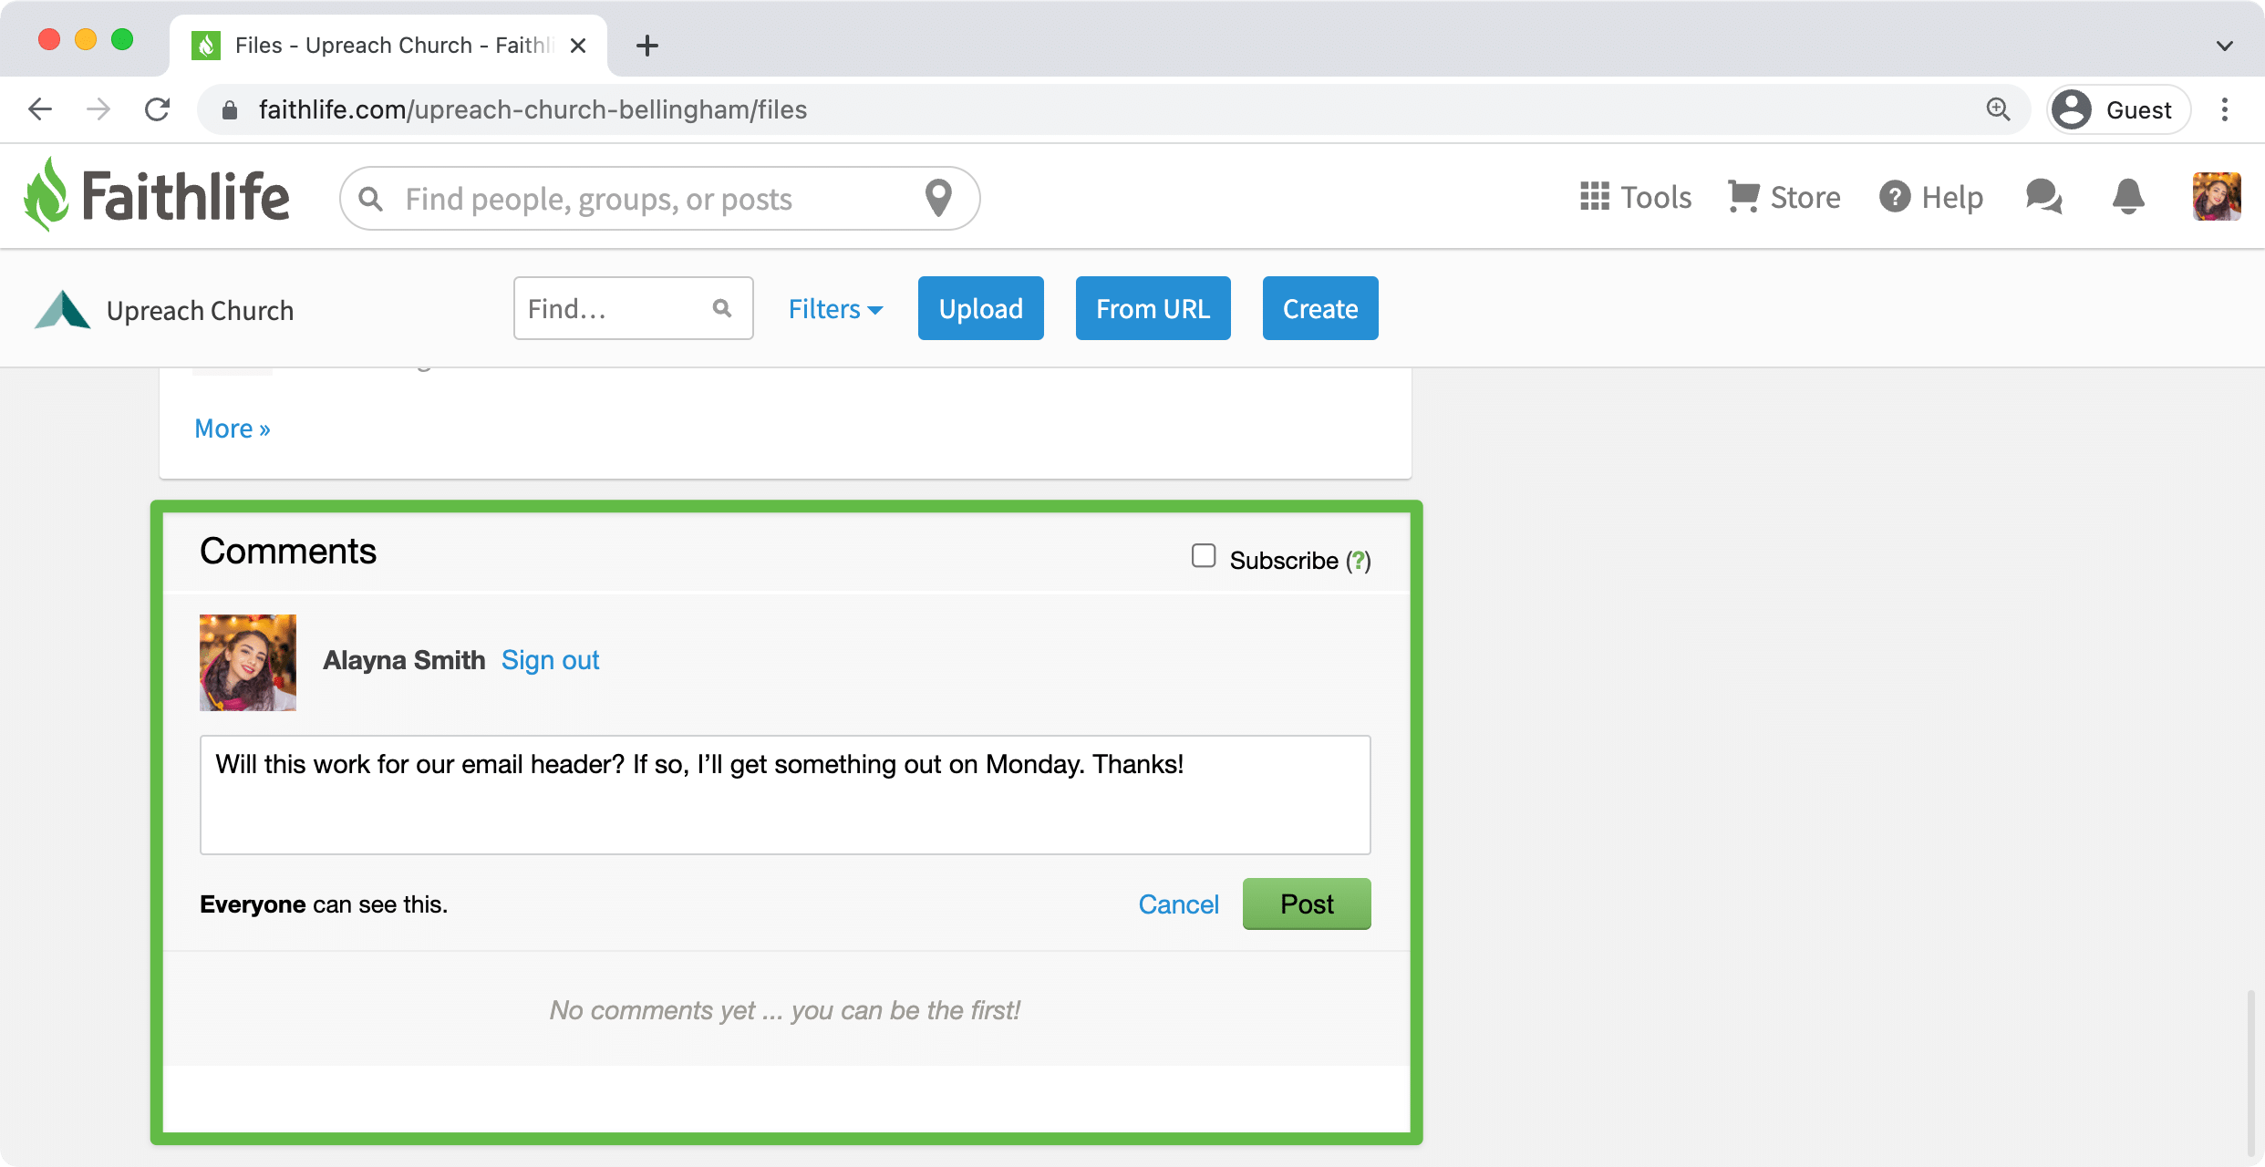The height and width of the screenshot is (1167, 2265).
Task: Click the Find files search magnifier
Action: (722, 308)
